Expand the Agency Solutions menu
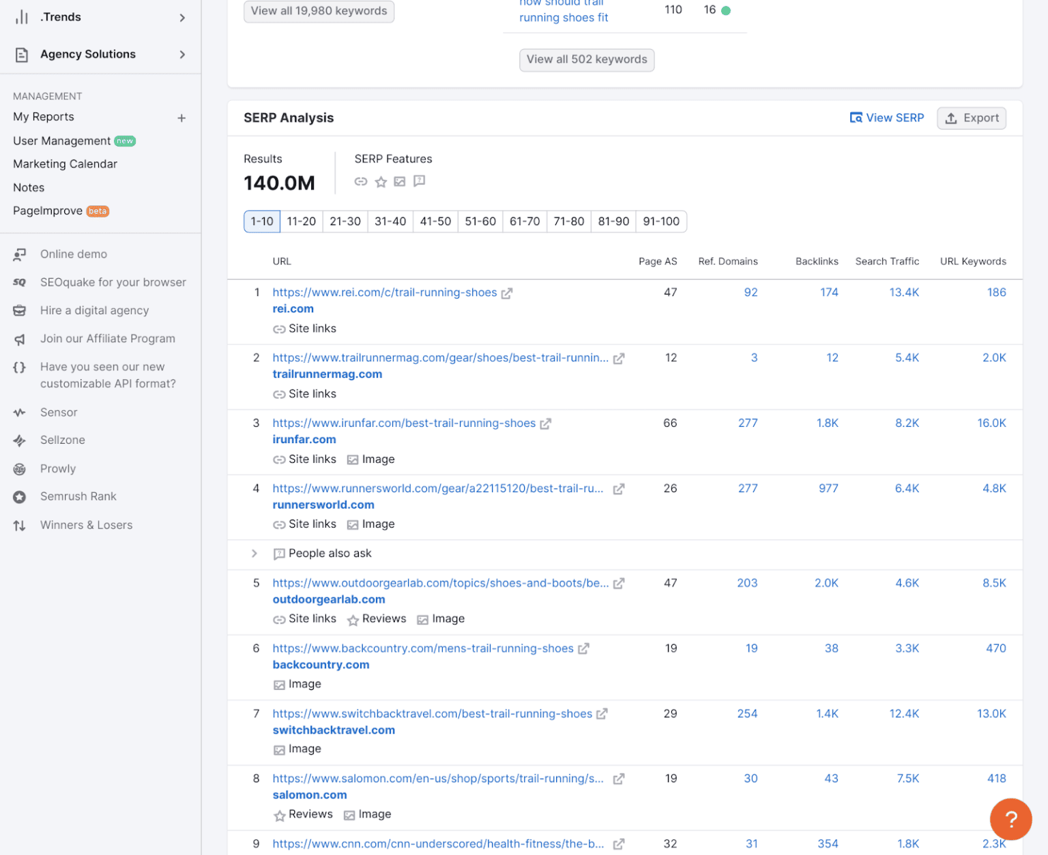 182,55
